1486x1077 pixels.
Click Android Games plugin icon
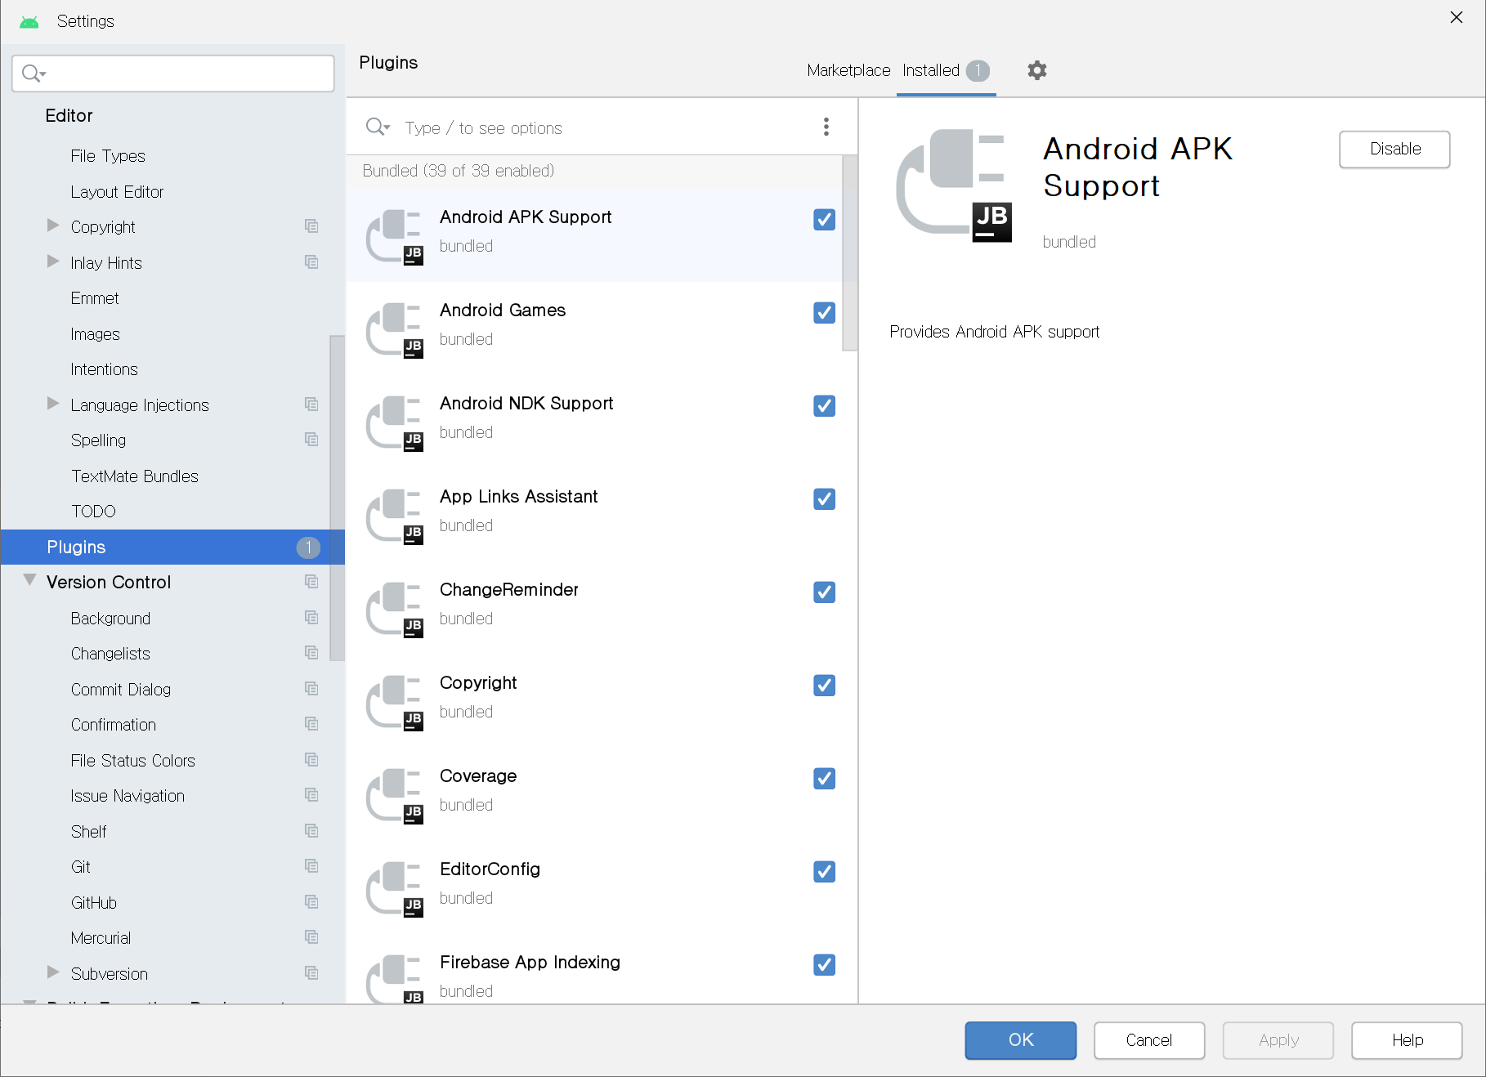point(395,329)
